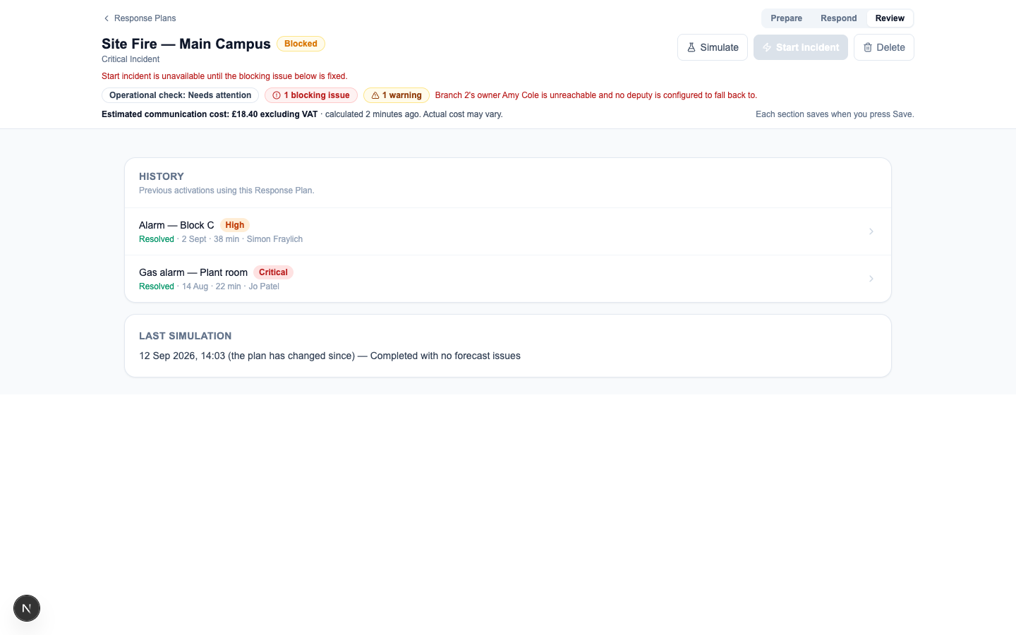Viewport: 1016px width, 635px height.
Task: Click the Delete button
Action: (884, 47)
